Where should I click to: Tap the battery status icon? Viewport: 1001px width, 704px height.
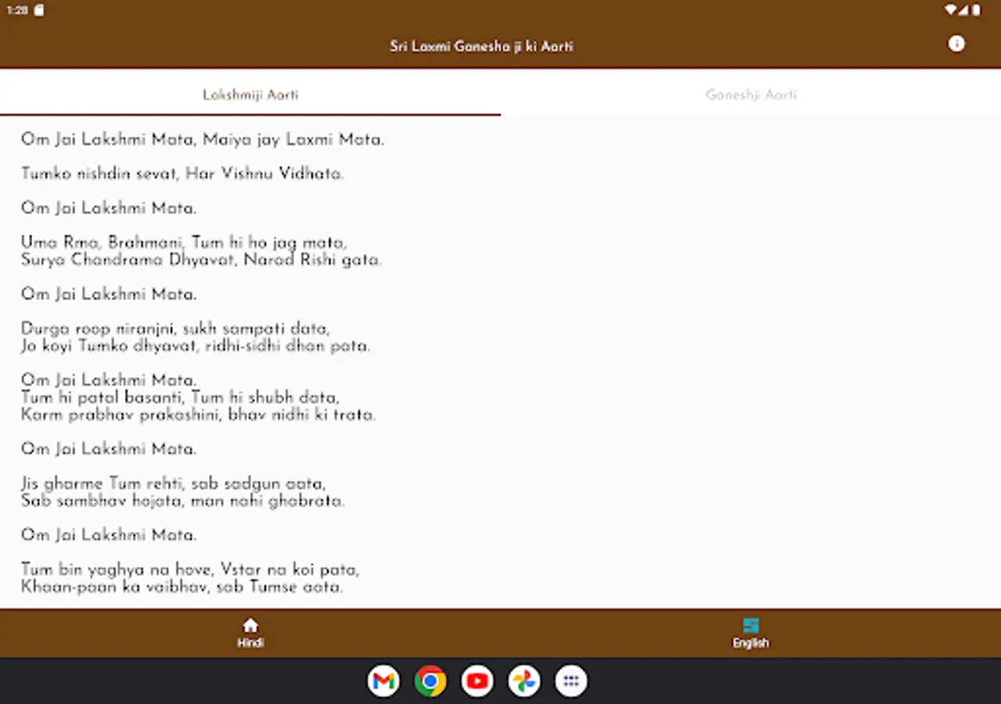click(x=977, y=10)
